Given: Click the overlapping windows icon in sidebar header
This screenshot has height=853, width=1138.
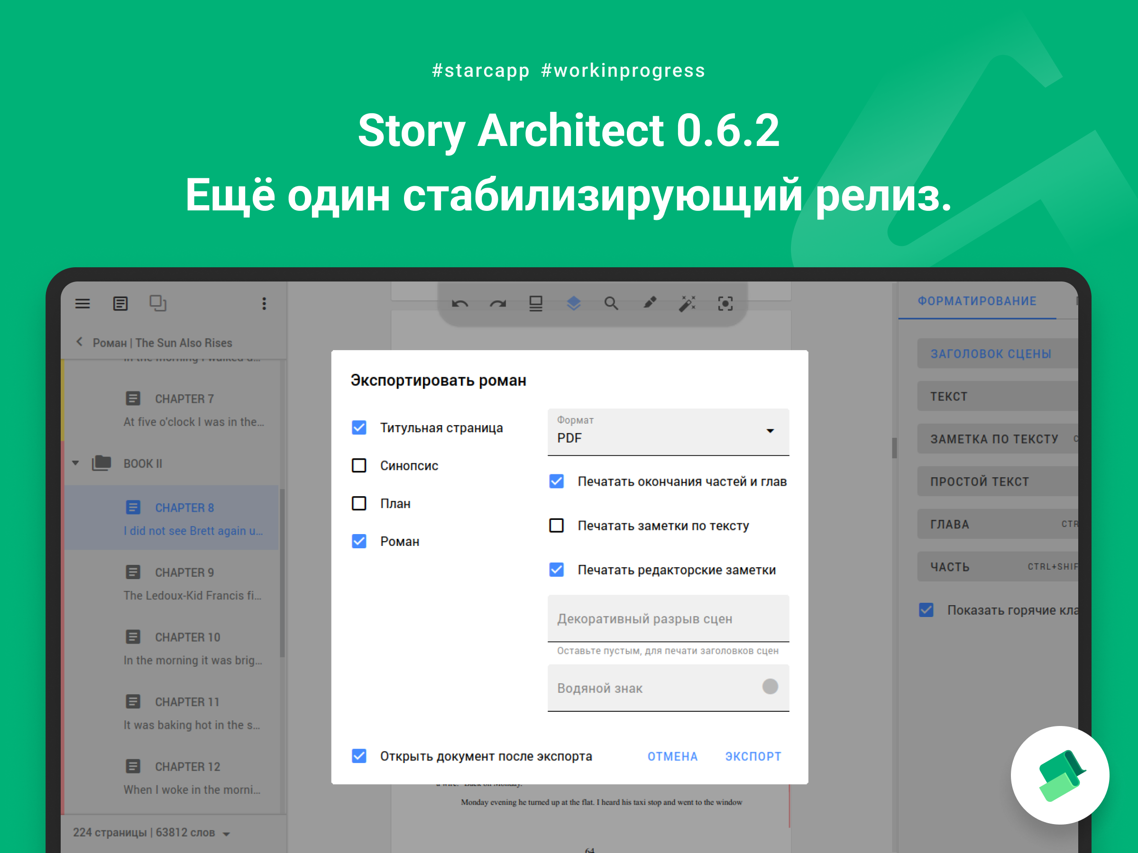Looking at the screenshot, I should coord(158,303).
